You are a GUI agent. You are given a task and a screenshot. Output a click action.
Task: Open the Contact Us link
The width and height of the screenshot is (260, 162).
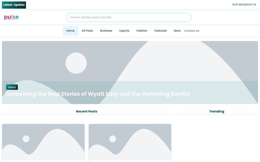tap(192, 31)
